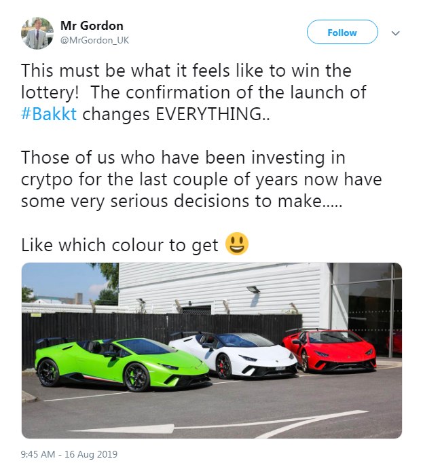Click Mr Gordon's profile avatar
423x463 pixels.
(x=37, y=33)
